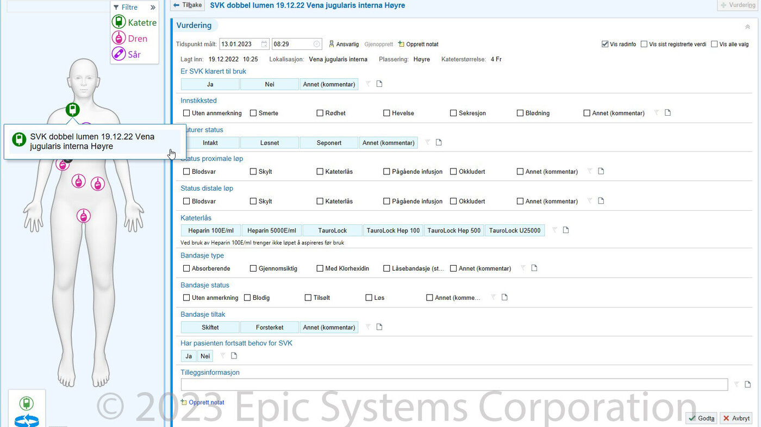
Task: Check Blodig under Bandasje status
Action: pyautogui.click(x=247, y=298)
